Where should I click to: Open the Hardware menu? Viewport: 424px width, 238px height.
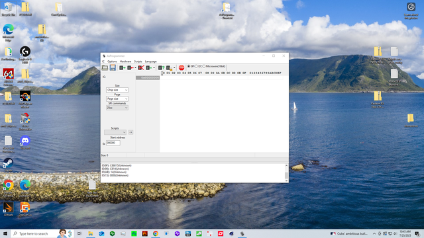[125, 61]
